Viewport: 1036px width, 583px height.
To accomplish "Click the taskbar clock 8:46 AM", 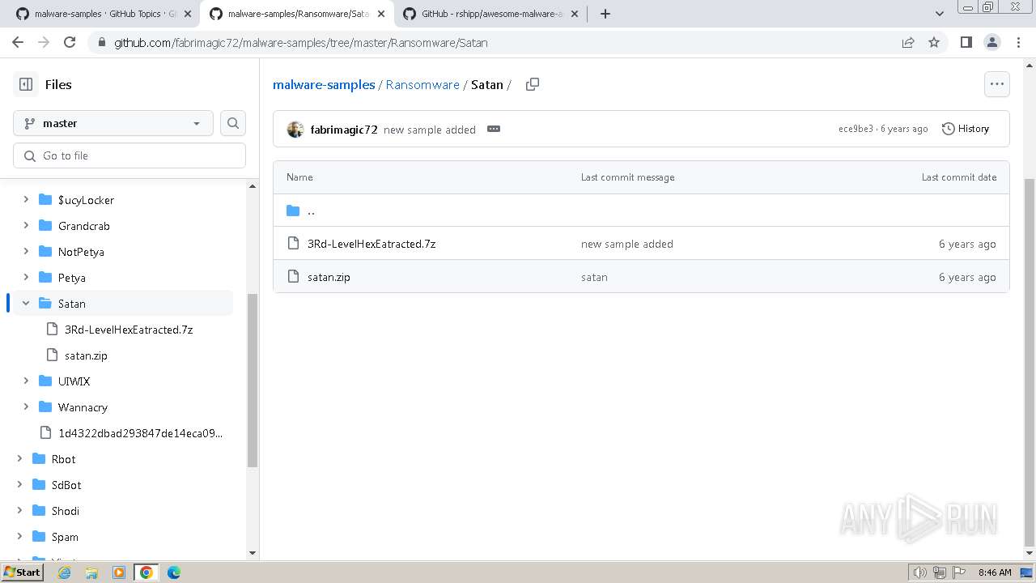I will (995, 572).
